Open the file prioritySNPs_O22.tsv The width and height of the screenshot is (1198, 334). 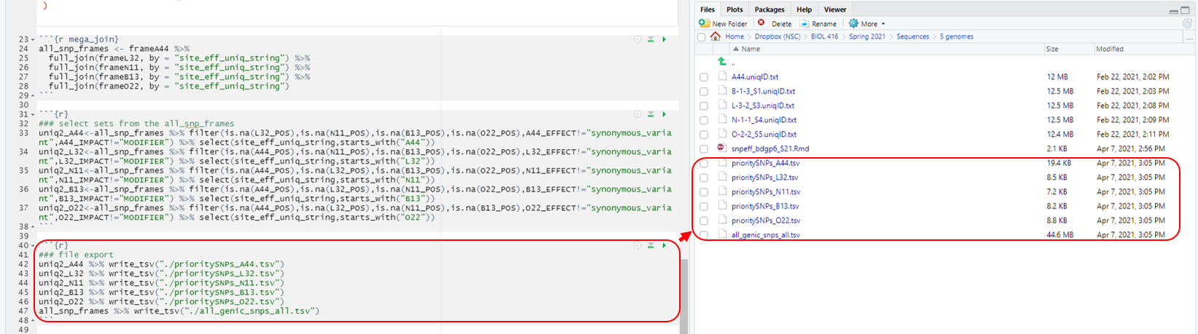[766, 220]
